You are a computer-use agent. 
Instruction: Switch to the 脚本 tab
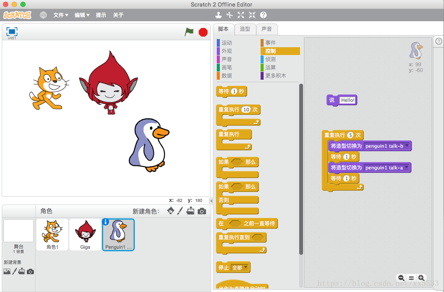pos(223,29)
